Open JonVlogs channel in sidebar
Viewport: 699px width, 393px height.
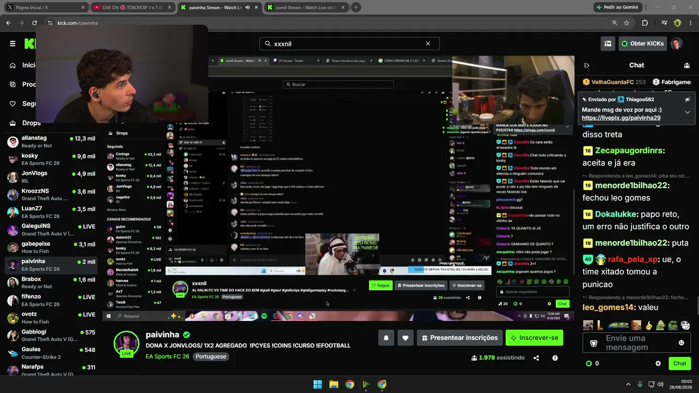tap(51, 177)
